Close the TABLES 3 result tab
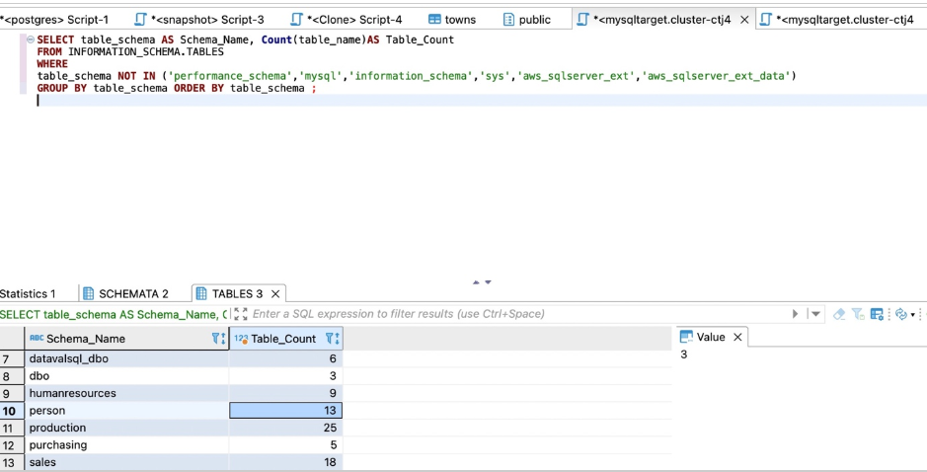This screenshot has width=927, height=472. [x=274, y=294]
